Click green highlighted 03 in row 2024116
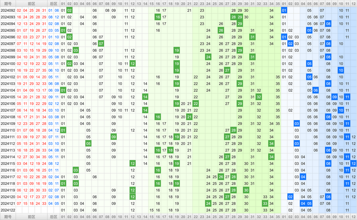Screen dimensions: 357x220 (x=76, y=170)
